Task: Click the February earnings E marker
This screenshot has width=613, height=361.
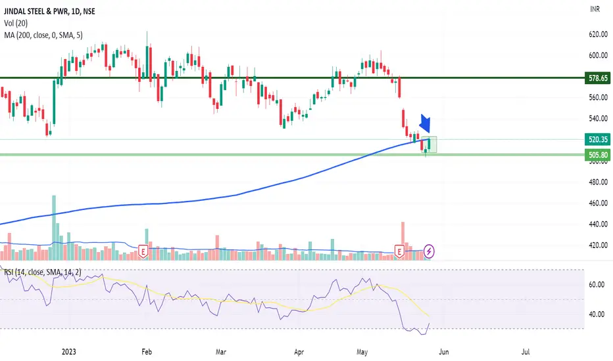Action: tap(143, 251)
